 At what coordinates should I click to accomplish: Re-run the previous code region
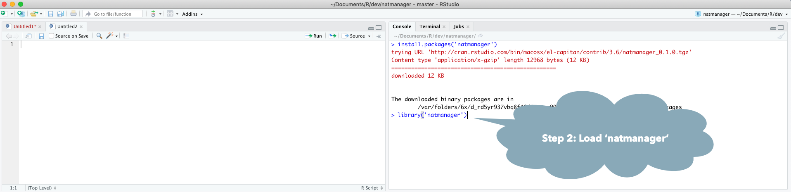click(x=332, y=36)
